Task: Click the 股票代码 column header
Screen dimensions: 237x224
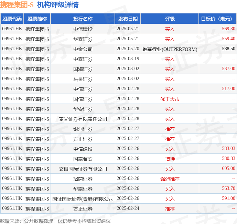Action: 12,19
